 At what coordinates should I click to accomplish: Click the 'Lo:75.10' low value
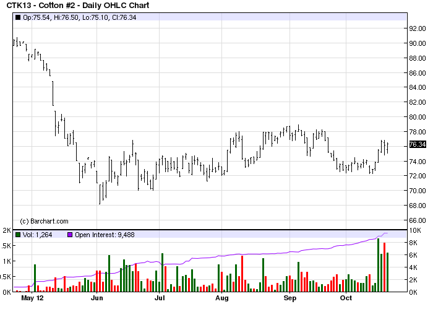[x=95, y=18]
